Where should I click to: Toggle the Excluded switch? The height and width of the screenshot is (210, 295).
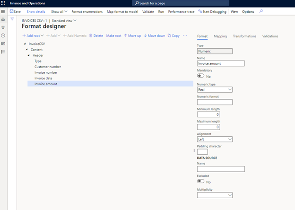pyautogui.click(x=200, y=181)
